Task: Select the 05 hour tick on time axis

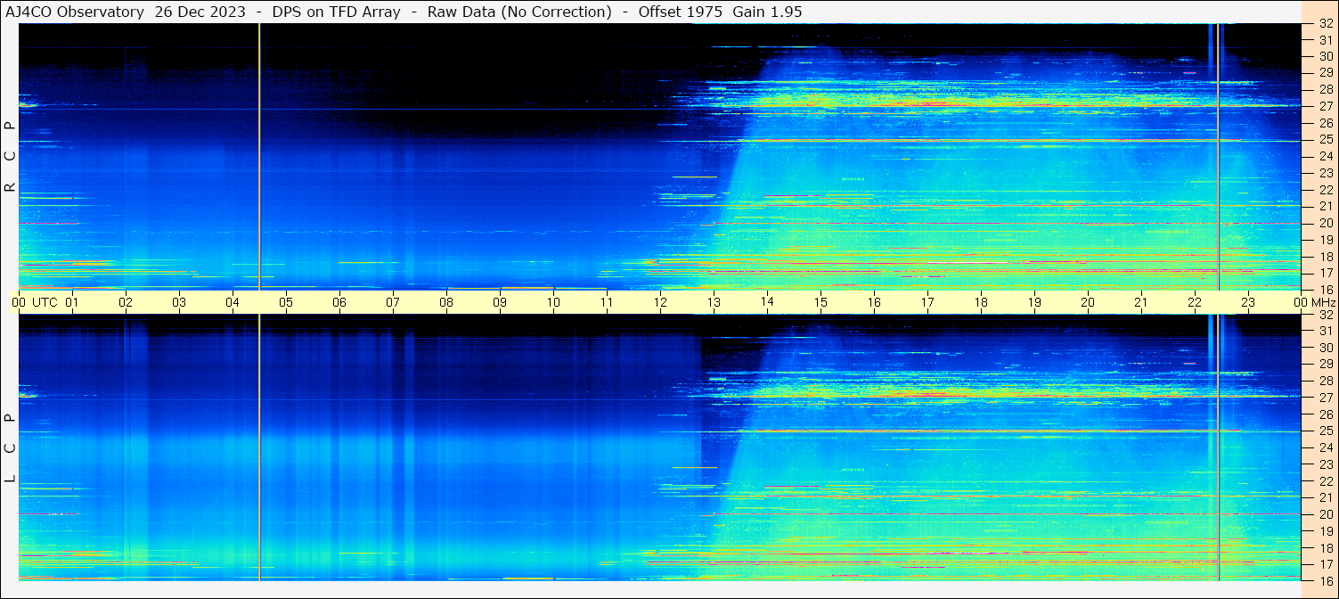Action: click(286, 302)
